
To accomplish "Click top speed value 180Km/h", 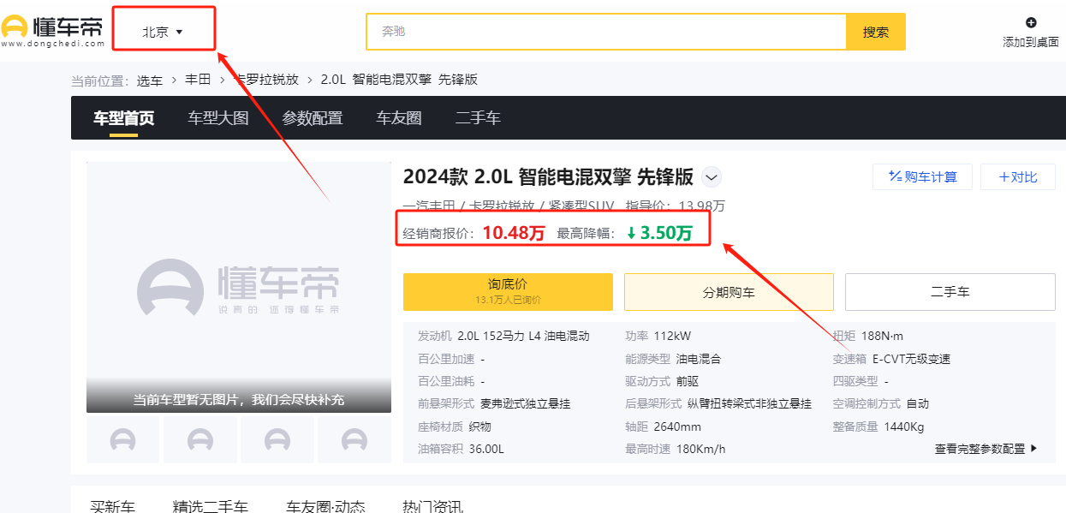I will [x=700, y=449].
